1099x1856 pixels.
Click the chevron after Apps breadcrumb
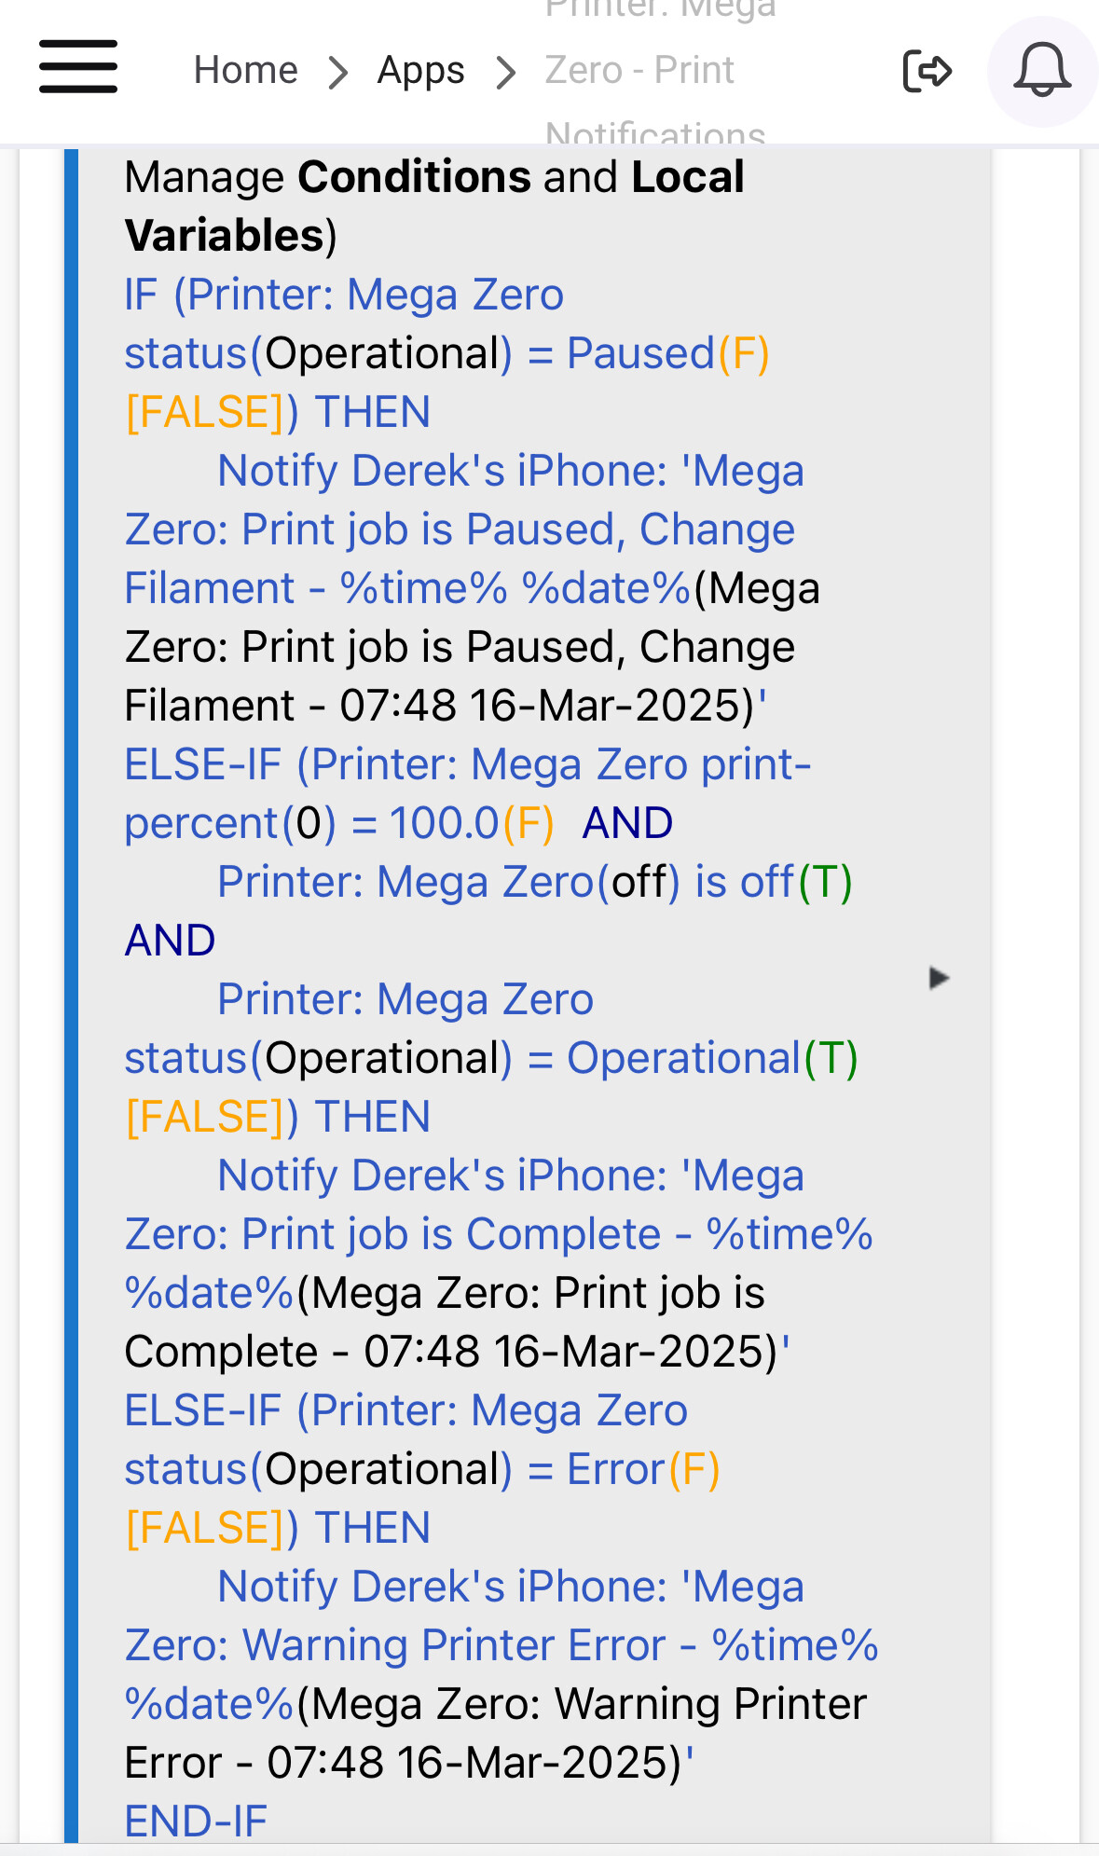click(505, 72)
